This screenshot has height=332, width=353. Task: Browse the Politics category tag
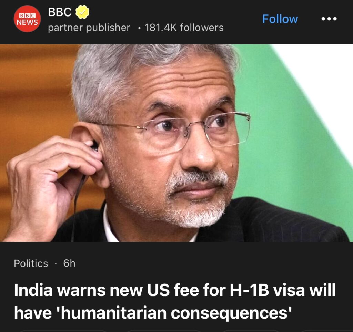[31, 263]
